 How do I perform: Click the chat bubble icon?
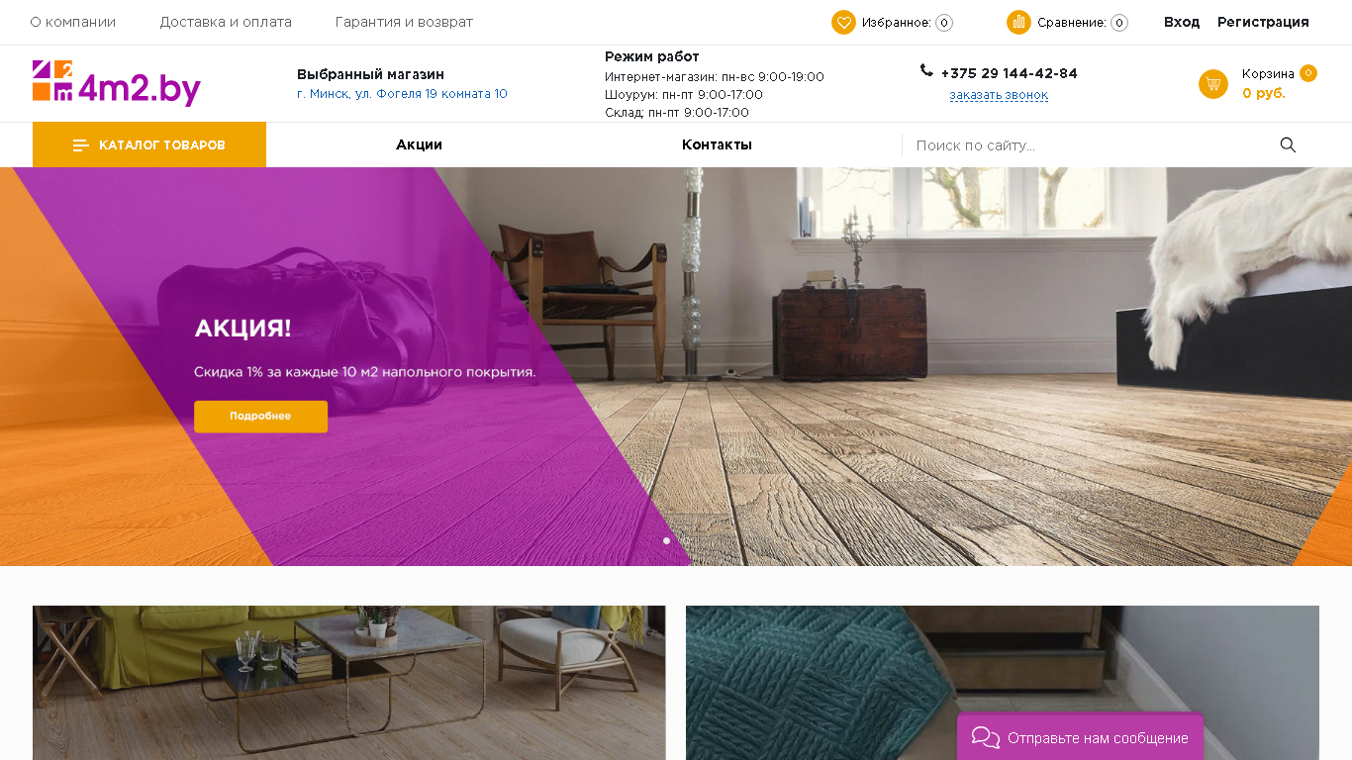coord(986,738)
